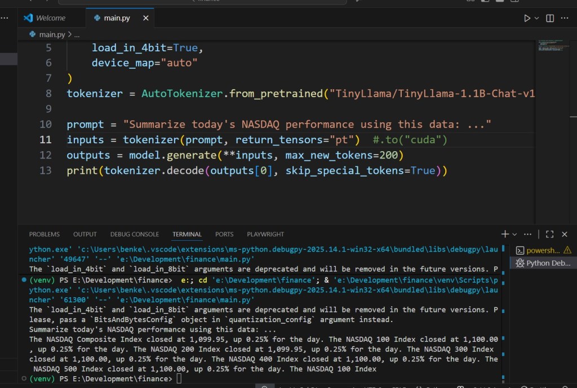The image size is (577, 388).
Task: Run the Python file with play icon
Action: click(x=527, y=18)
